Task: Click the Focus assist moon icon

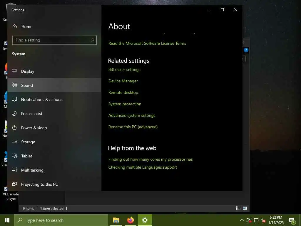Action: click(14, 113)
